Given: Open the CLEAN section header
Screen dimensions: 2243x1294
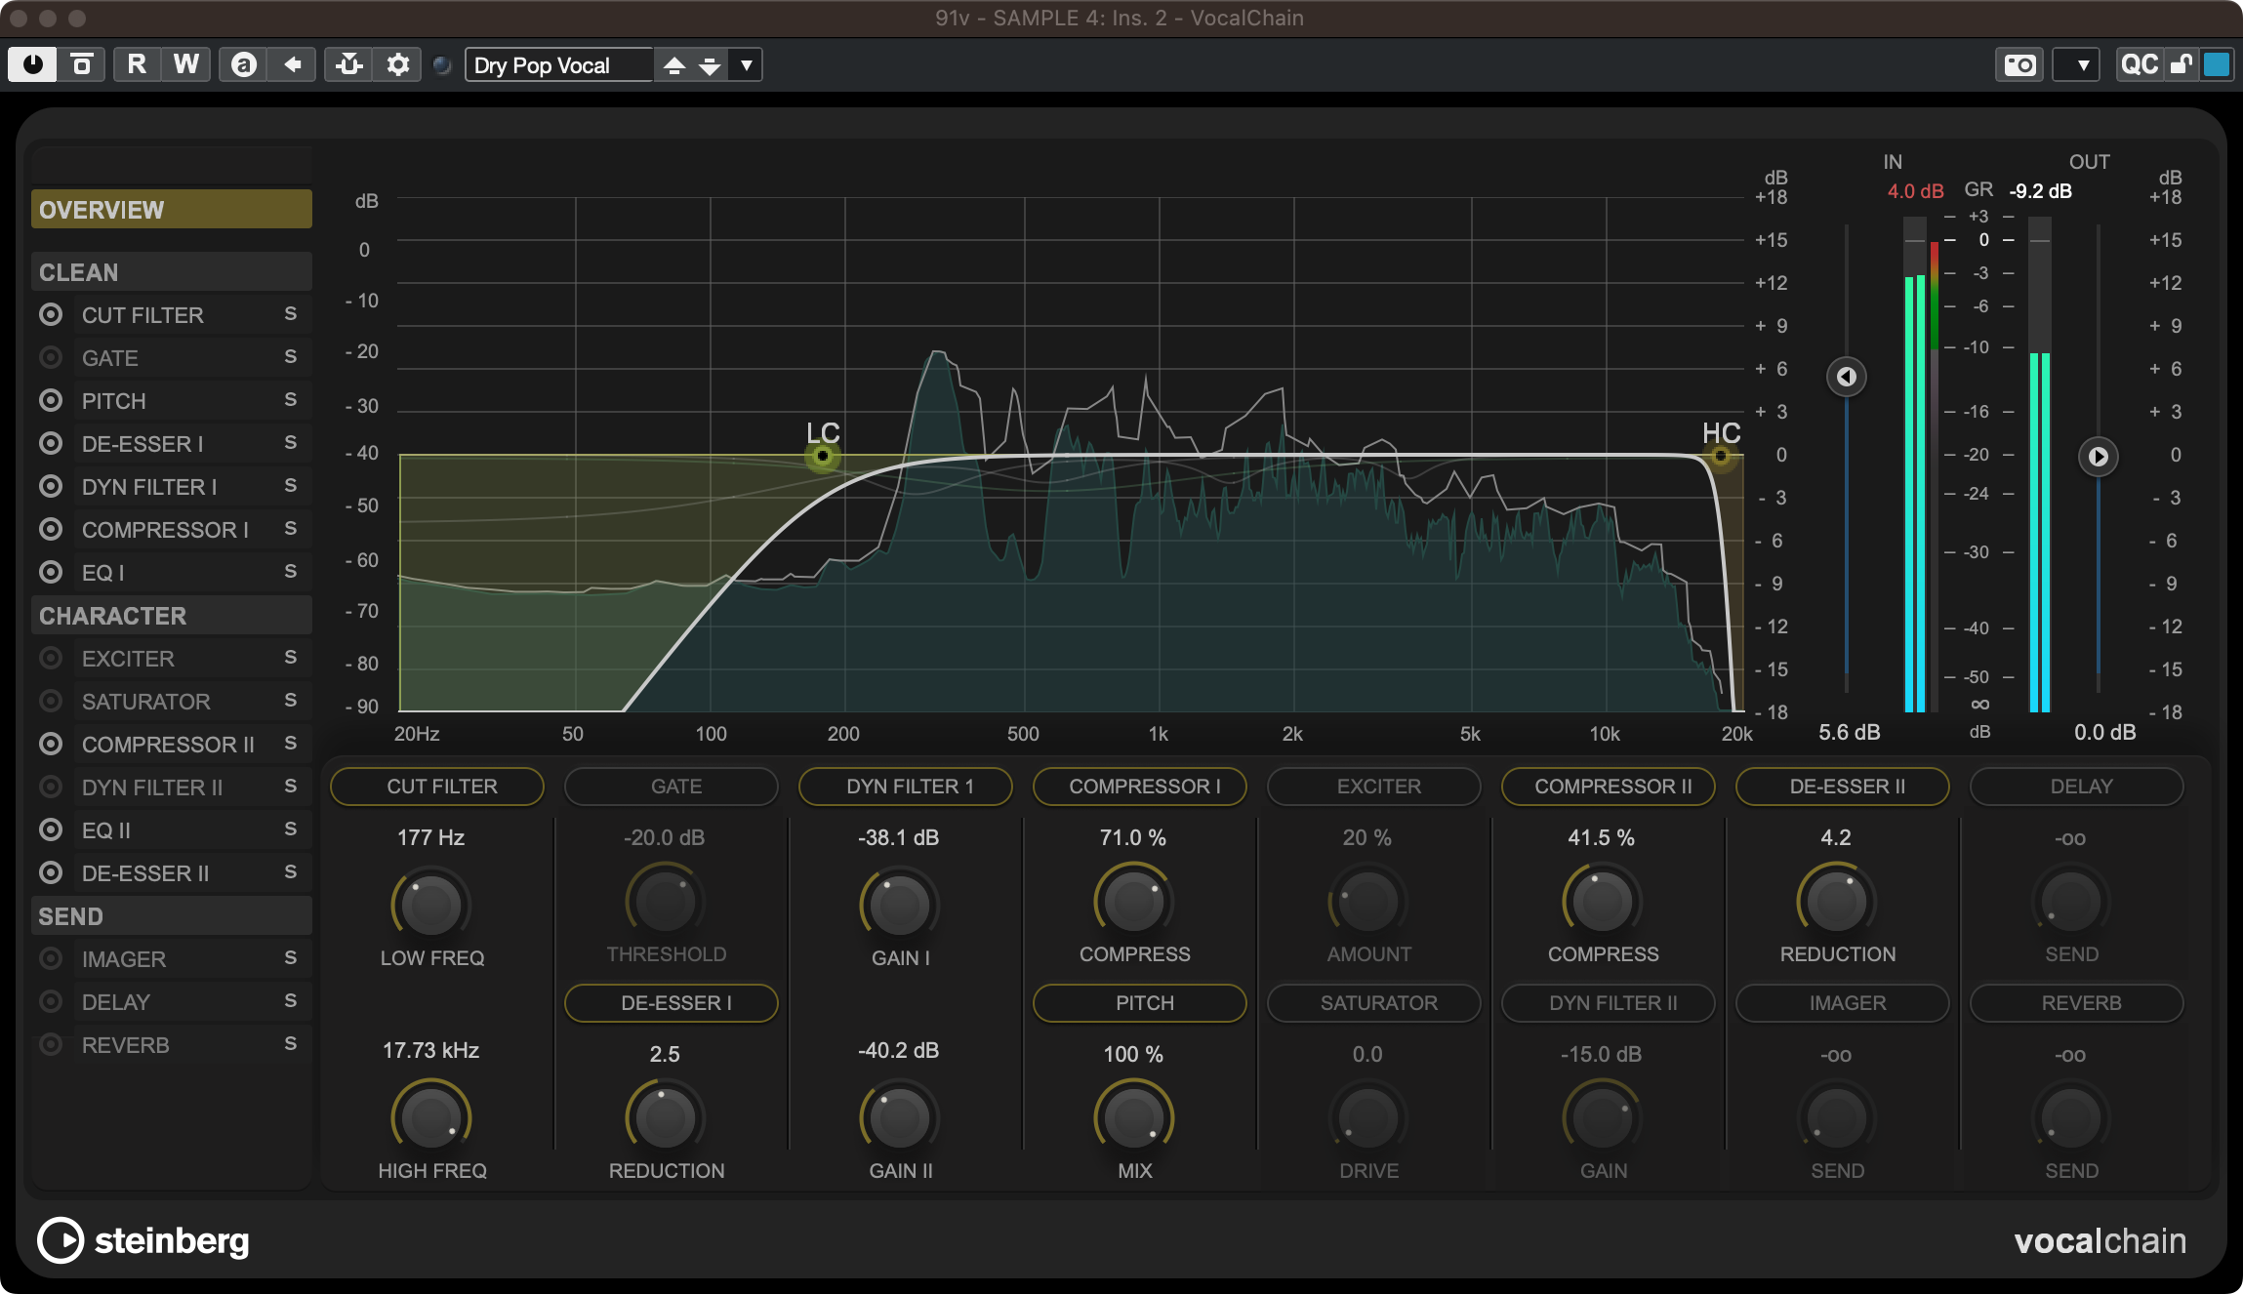Looking at the screenshot, I should click(172, 271).
